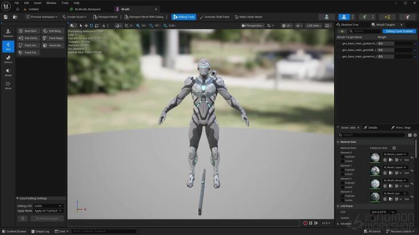Open the Asset menu
The image size is (419, 235).
point(37,3)
